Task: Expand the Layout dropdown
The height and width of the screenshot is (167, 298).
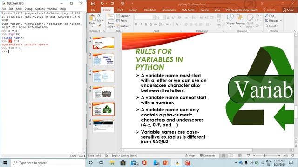Action: click(123, 16)
